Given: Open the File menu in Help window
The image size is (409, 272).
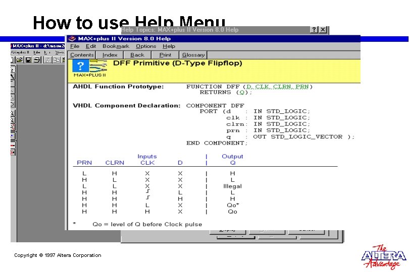Looking at the screenshot, I should (75, 46).
